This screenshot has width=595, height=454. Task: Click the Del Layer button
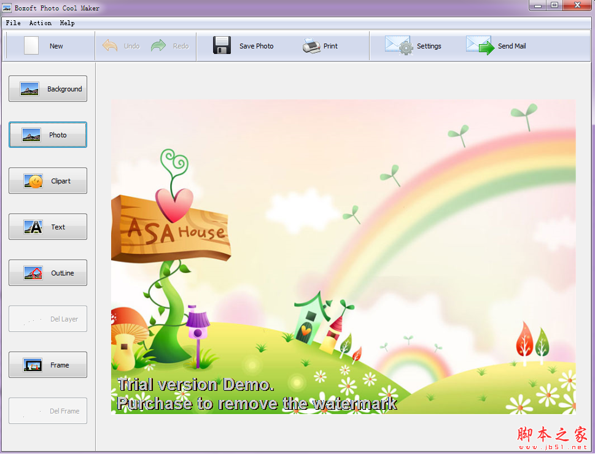(48, 319)
